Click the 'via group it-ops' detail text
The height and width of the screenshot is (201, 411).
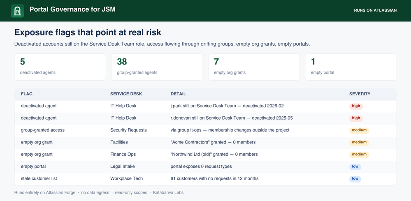(x=230, y=130)
